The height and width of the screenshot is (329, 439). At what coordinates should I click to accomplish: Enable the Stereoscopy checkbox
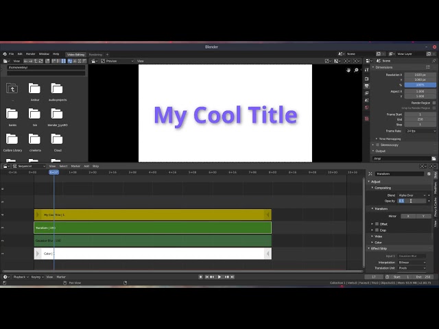click(x=378, y=145)
